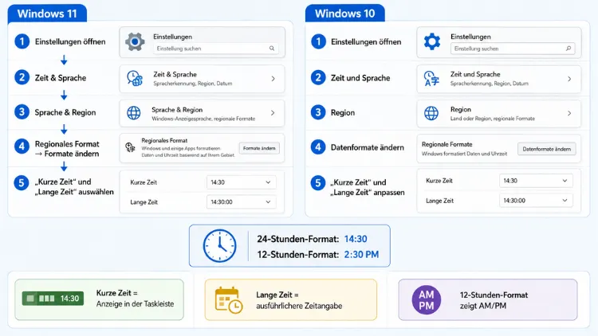
Task: Click the magnifier icon in Windows 10 search box
Action: pyautogui.click(x=568, y=49)
